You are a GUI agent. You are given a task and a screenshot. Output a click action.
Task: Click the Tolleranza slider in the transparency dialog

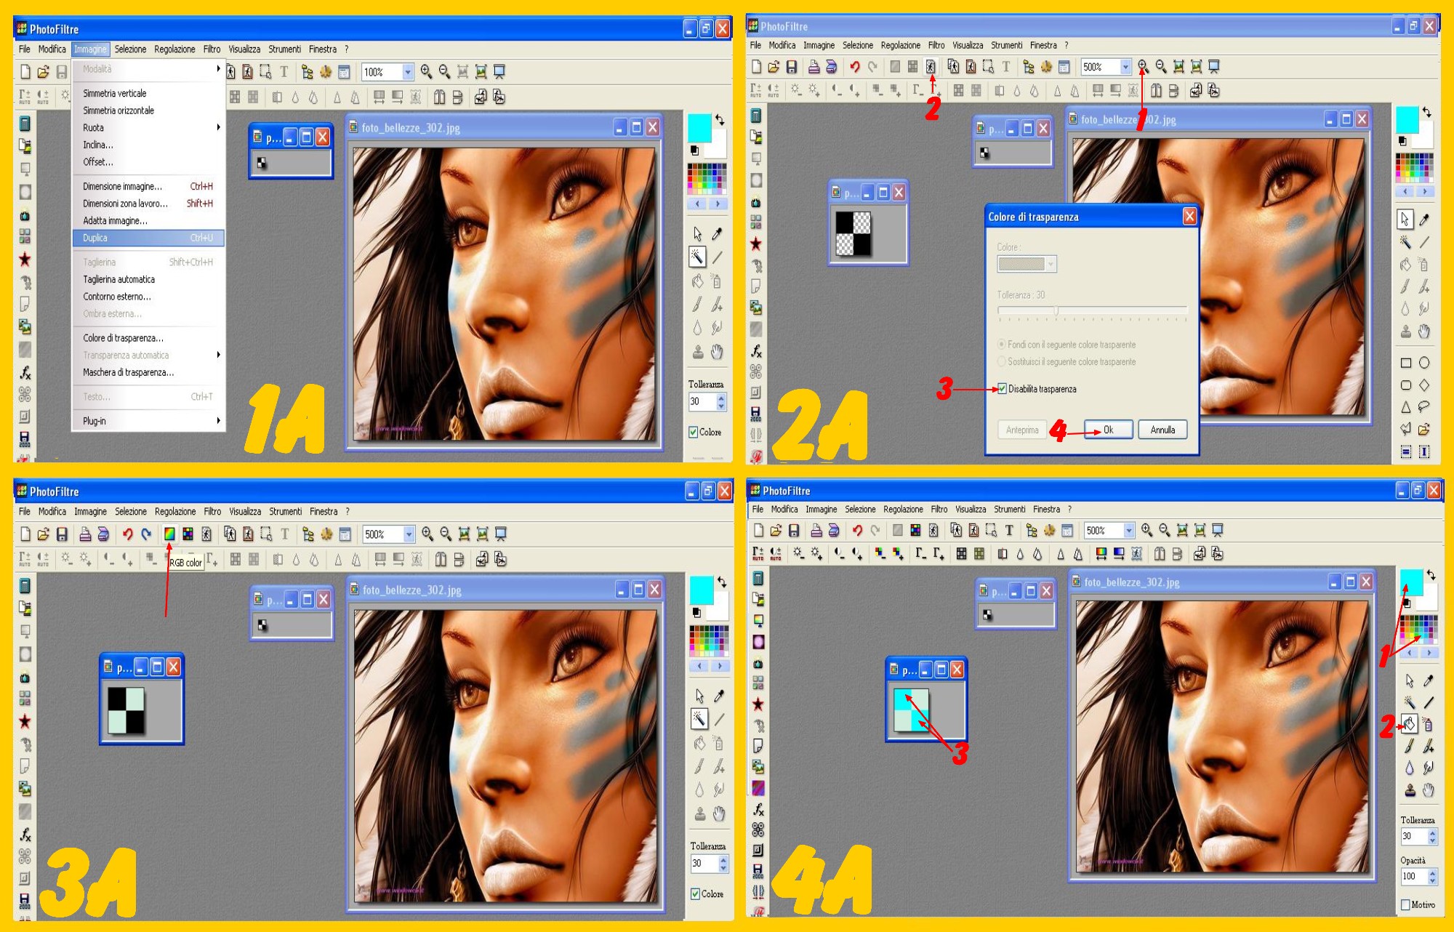pos(1056,310)
